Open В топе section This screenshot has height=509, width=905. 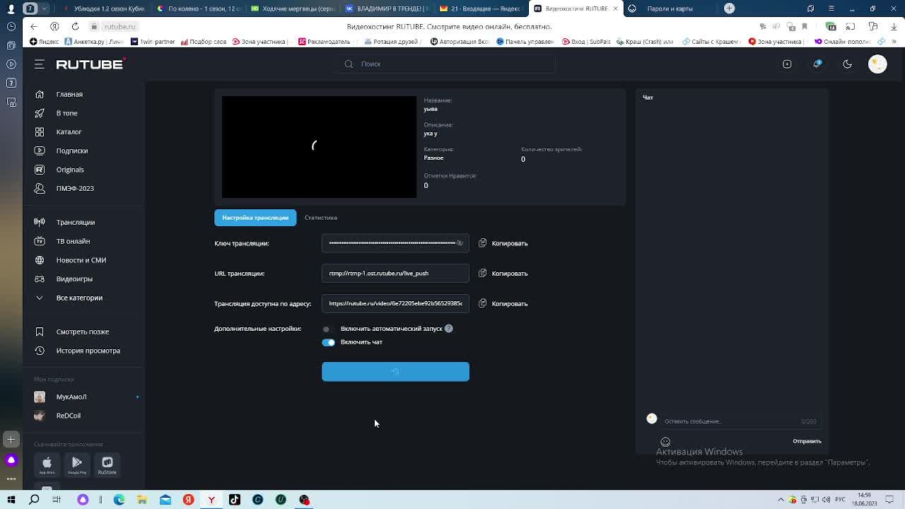[66, 113]
